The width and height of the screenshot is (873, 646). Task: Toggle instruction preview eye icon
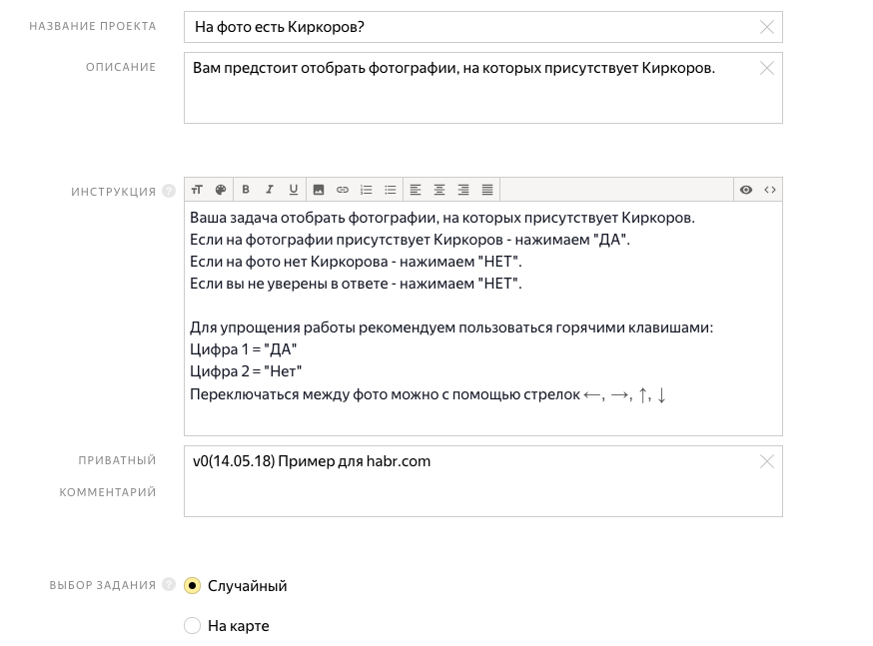point(746,190)
